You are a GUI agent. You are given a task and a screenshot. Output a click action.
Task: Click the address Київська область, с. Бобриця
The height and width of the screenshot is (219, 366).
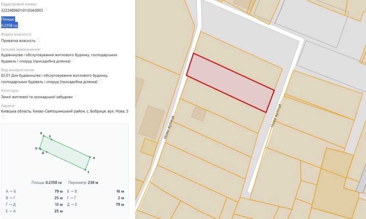(x=65, y=111)
